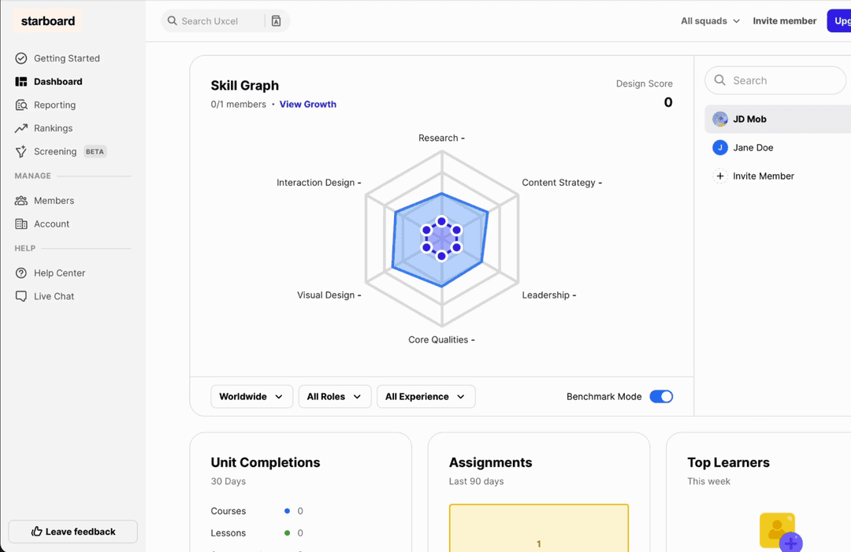Click the glossary icon beside Search Uxcel

pyautogui.click(x=277, y=20)
